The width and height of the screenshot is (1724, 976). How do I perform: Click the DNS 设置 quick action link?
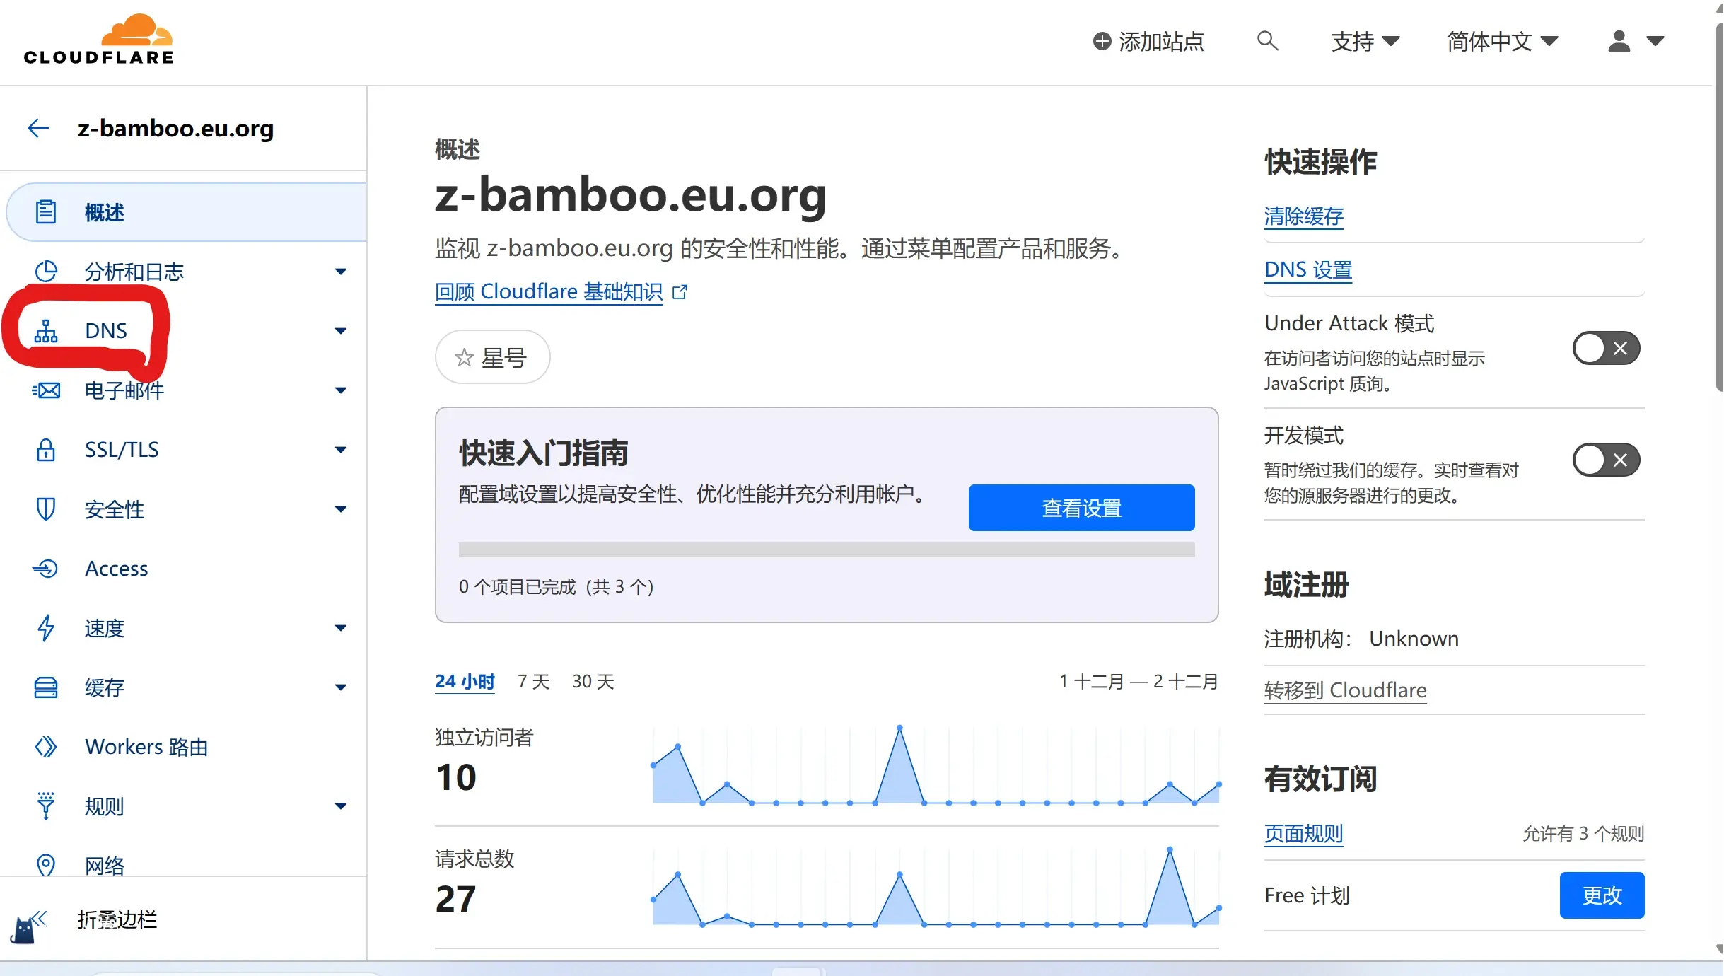coord(1308,269)
